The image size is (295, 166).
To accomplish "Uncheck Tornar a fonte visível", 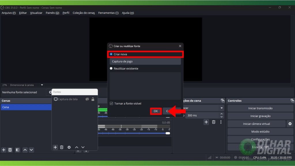I will [111, 103].
